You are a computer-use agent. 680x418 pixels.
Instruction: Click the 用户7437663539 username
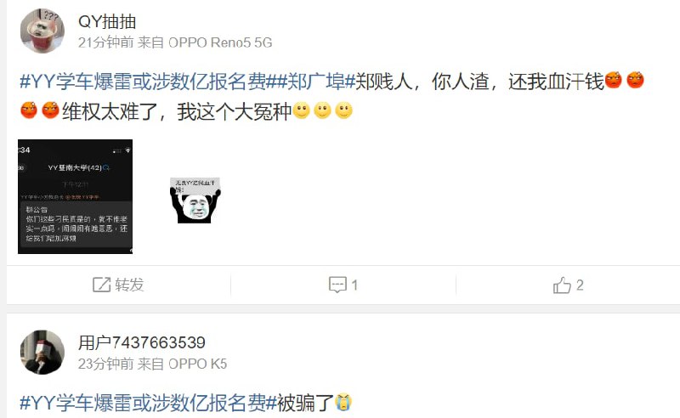pos(141,342)
